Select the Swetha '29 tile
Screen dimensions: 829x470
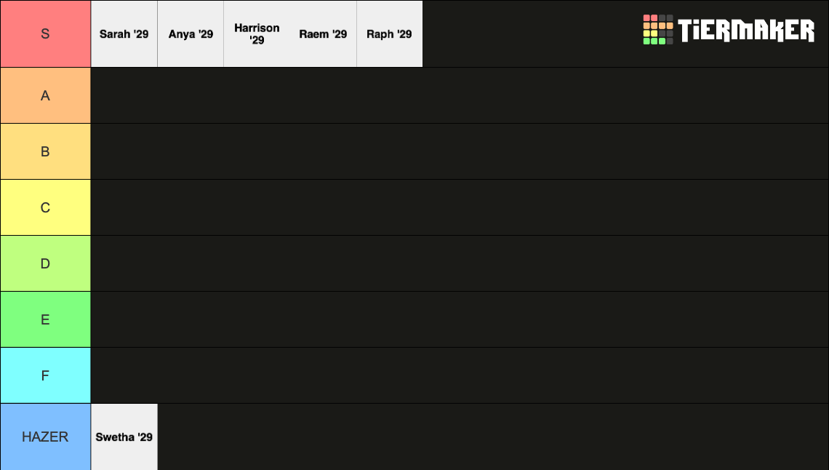[x=124, y=437]
